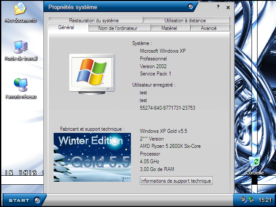The width and height of the screenshot is (276, 207).
Task: Select the Corbeille recycle bin icon
Action: (255, 165)
